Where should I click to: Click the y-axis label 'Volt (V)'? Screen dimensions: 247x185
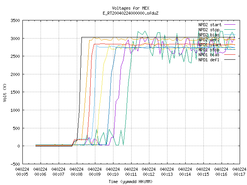tap(5, 92)
